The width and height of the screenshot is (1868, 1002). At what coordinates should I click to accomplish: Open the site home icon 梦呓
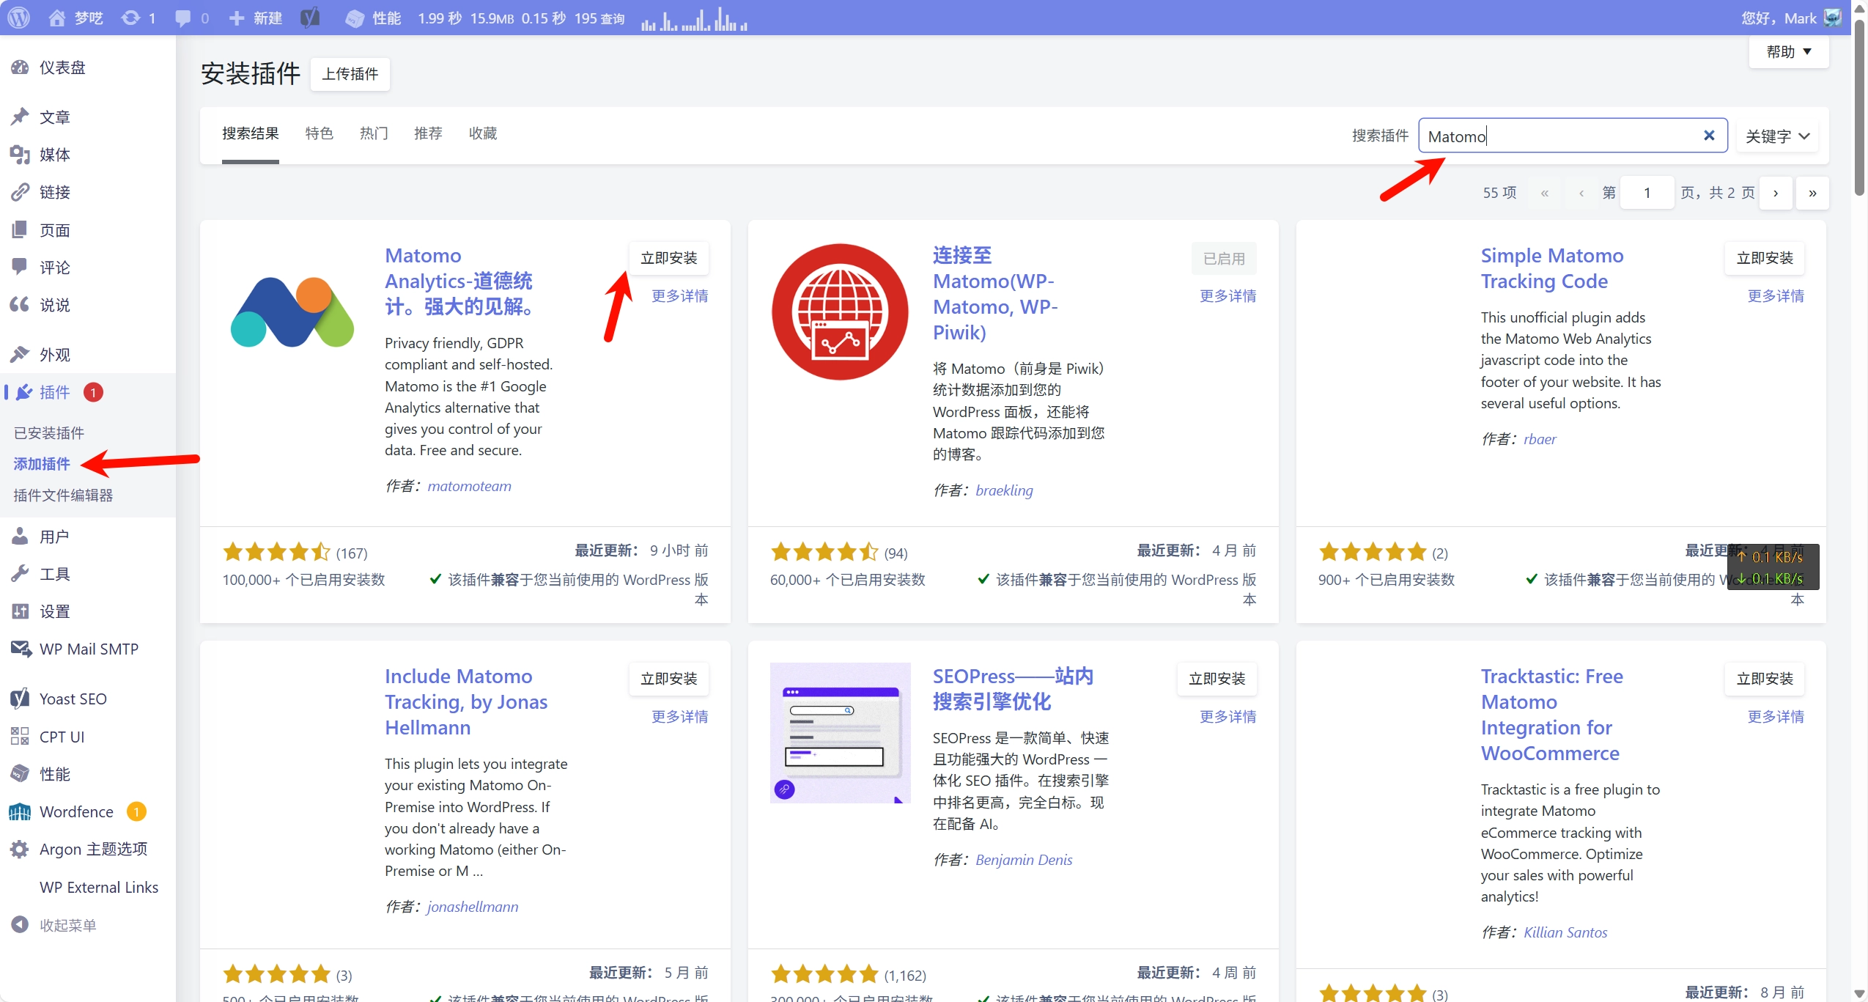pyautogui.click(x=75, y=18)
